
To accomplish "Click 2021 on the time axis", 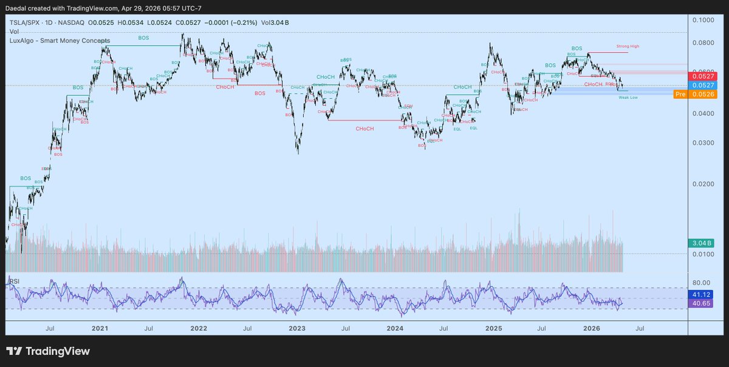I will pos(100,328).
